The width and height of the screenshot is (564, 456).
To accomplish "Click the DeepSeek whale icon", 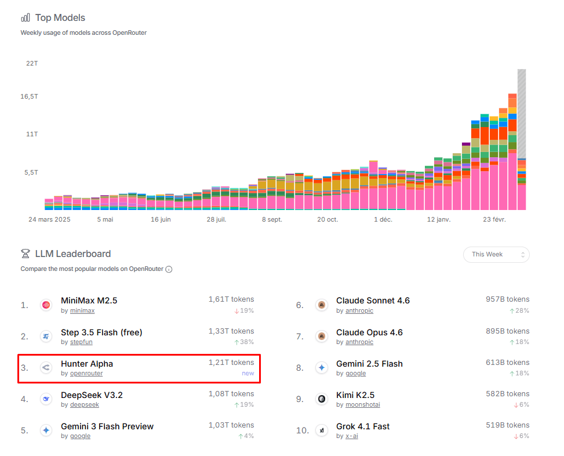I will pos(46,399).
